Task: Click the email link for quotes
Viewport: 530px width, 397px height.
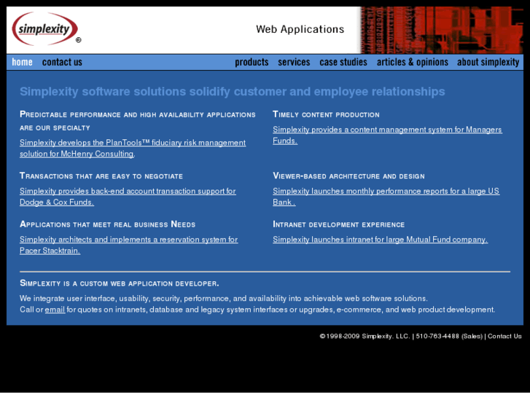Action: click(x=55, y=310)
